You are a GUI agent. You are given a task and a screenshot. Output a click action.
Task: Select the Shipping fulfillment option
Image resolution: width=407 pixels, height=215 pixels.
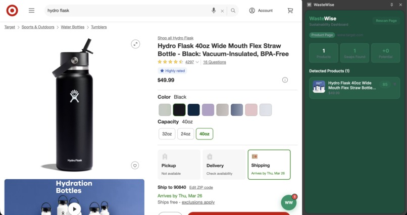pyautogui.click(x=269, y=165)
